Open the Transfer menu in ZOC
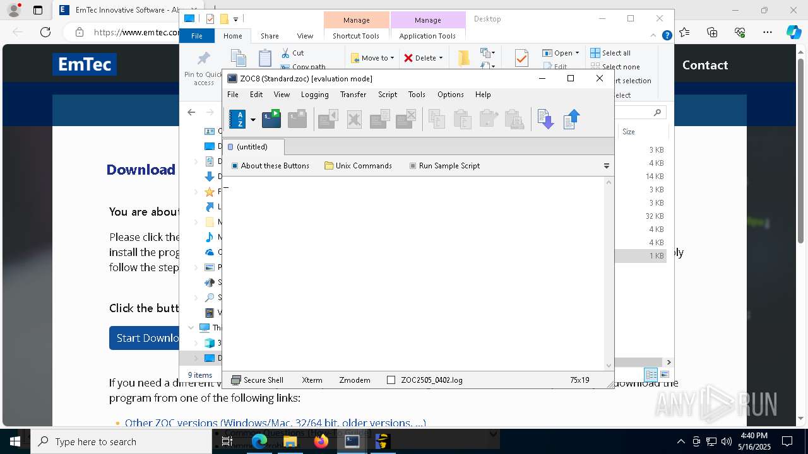The image size is (808, 454). click(x=353, y=95)
